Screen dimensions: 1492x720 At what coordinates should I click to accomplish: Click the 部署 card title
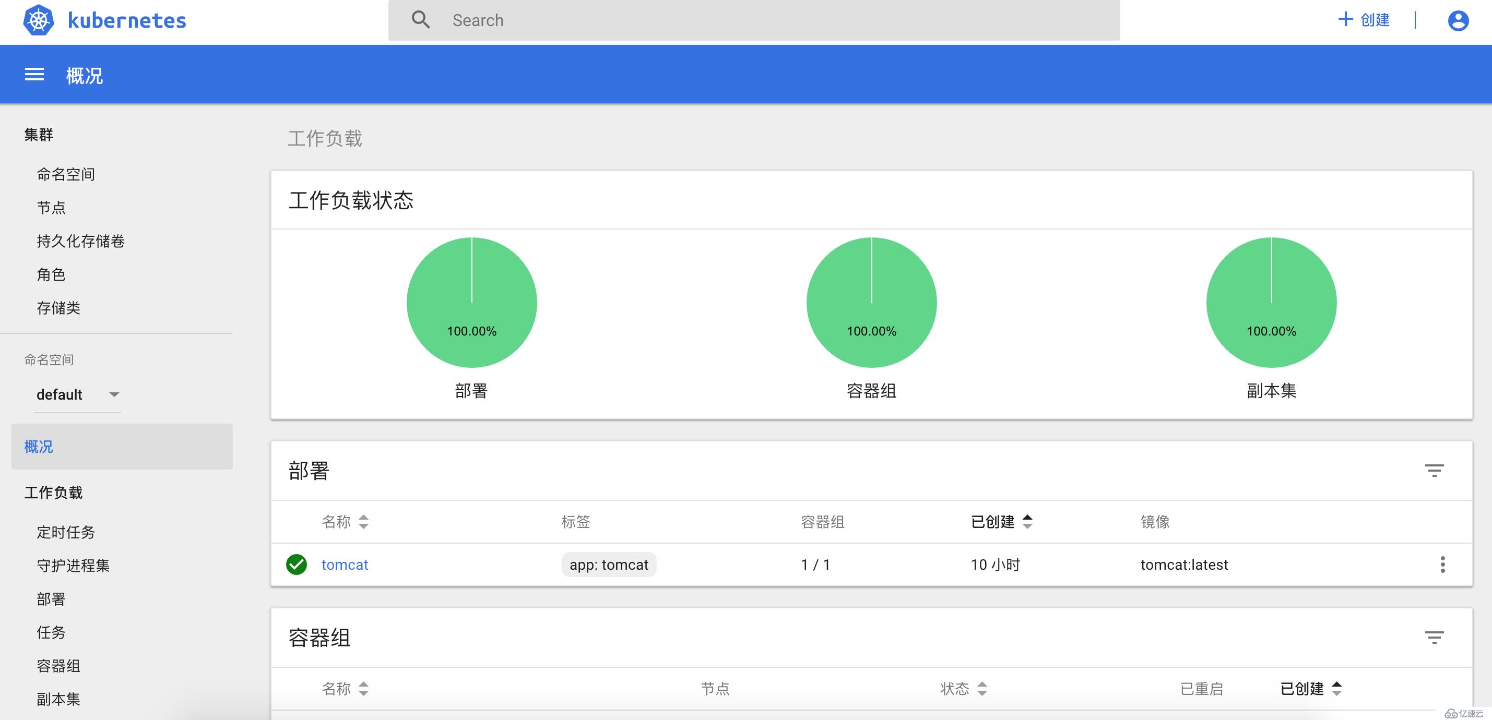309,471
